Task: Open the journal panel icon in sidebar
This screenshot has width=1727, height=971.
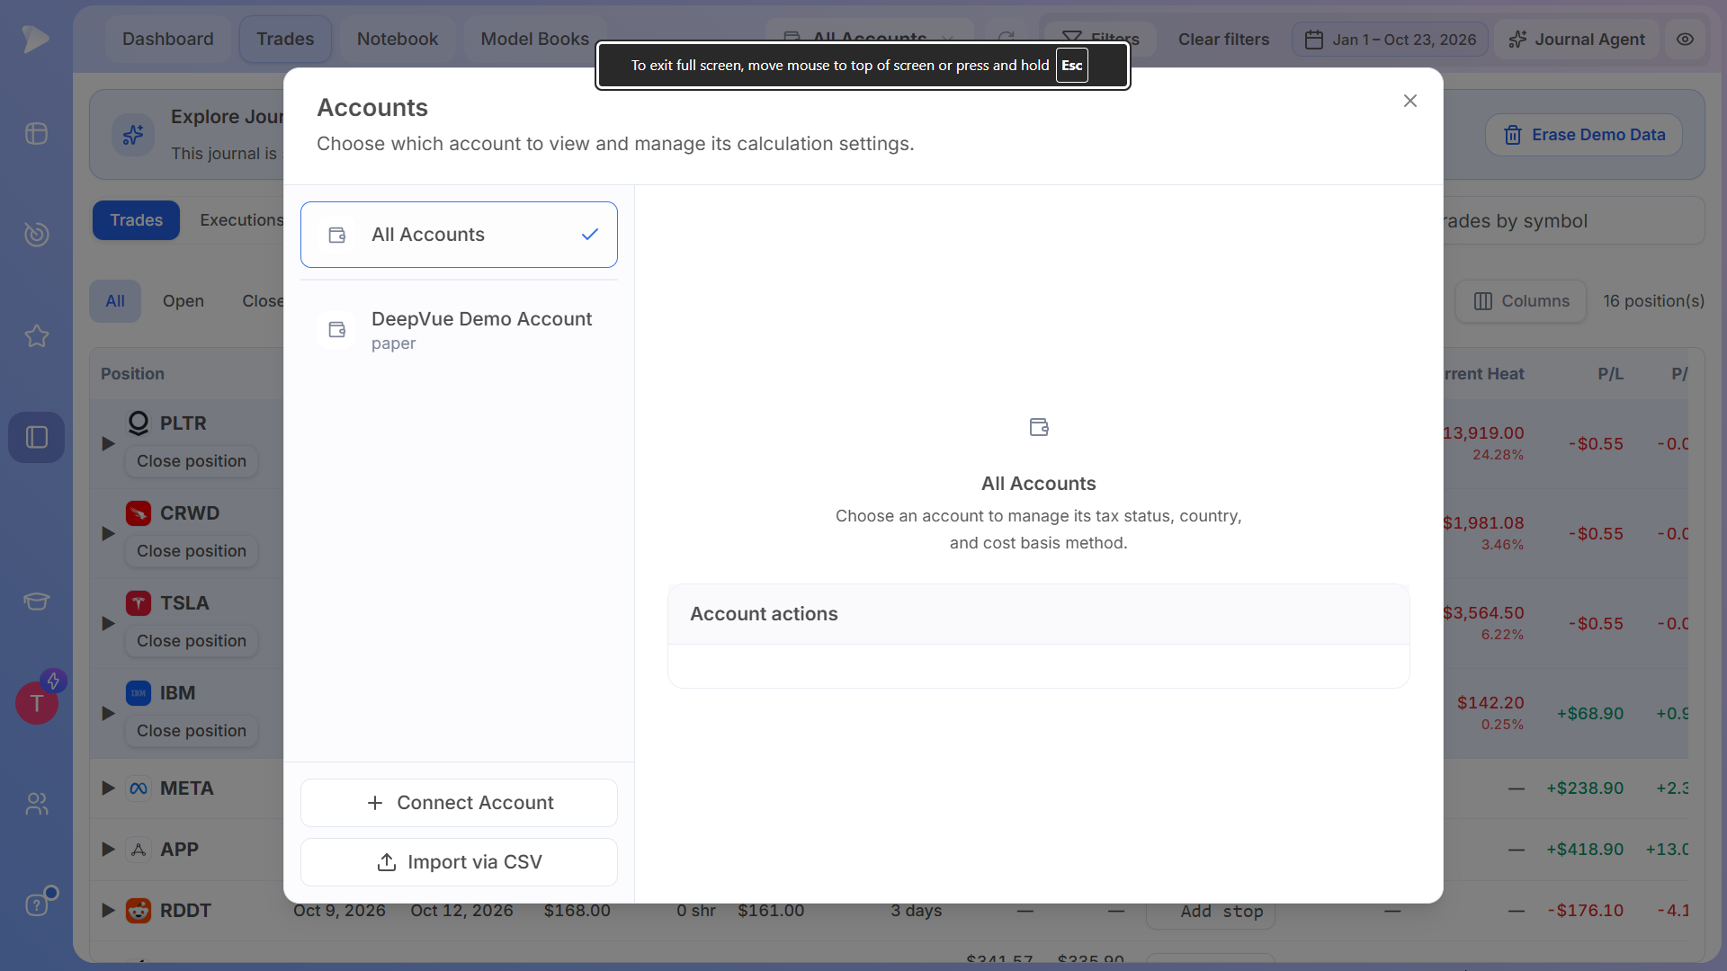Action: click(36, 438)
